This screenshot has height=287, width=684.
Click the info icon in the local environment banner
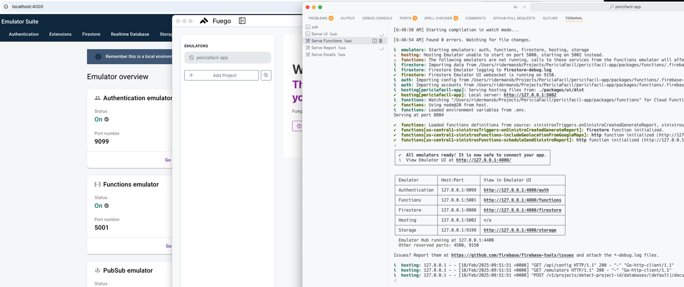(98, 57)
